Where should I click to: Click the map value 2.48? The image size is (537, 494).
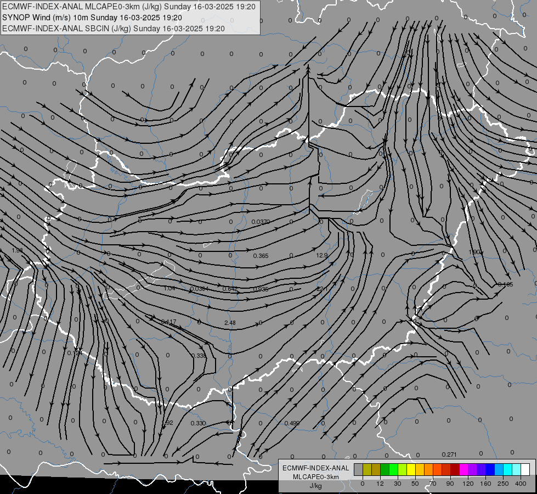pyautogui.click(x=230, y=323)
